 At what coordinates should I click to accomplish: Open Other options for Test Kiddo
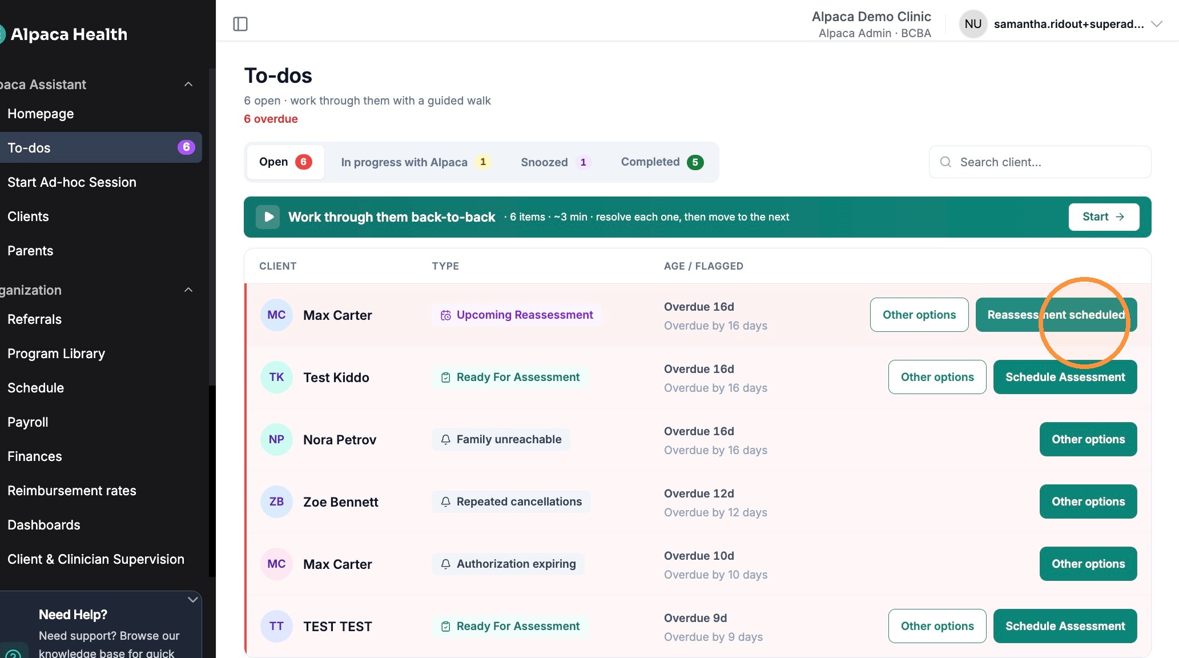tap(937, 377)
